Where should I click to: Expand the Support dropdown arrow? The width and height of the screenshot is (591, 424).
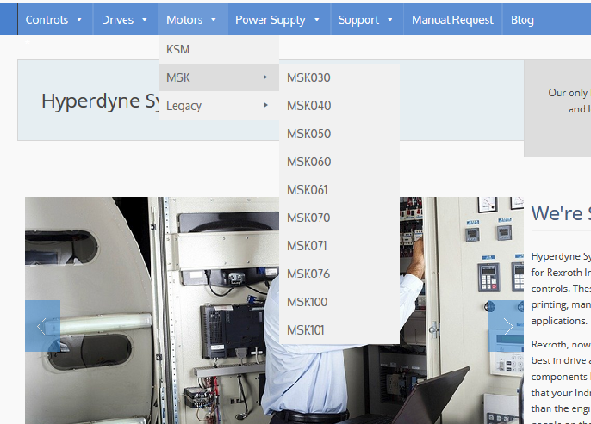point(390,19)
